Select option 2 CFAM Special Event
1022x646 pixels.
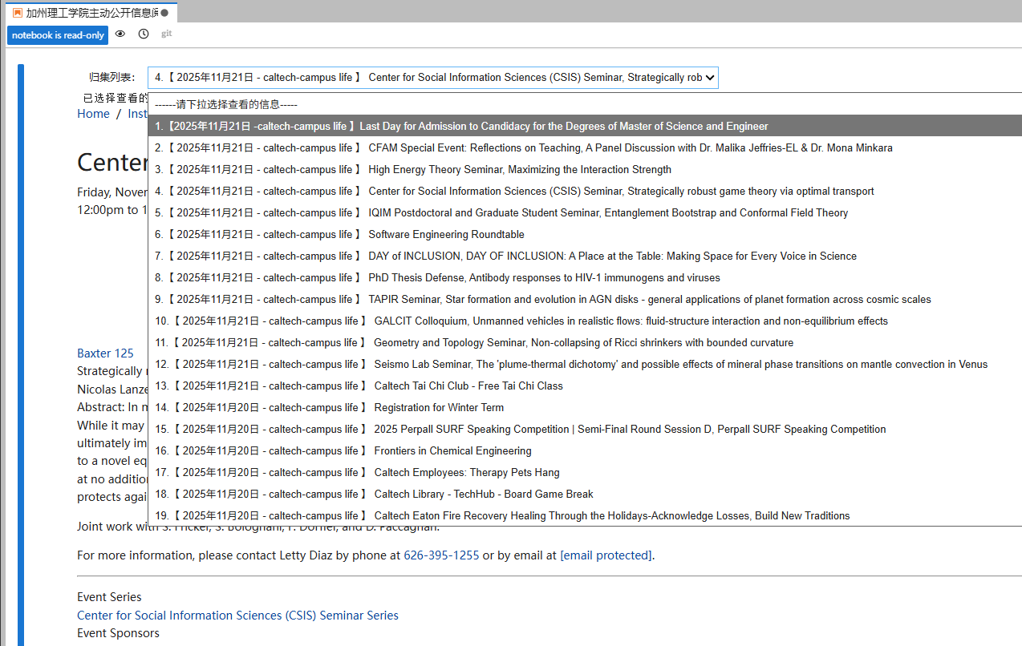coord(585,147)
